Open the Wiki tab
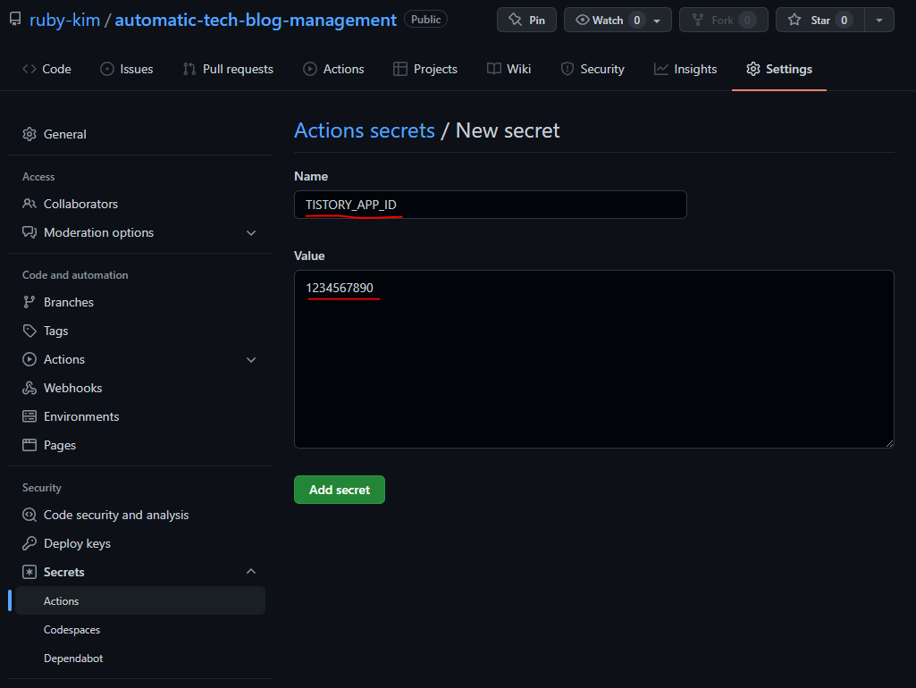Image resolution: width=916 pixels, height=688 pixels. [508, 69]
